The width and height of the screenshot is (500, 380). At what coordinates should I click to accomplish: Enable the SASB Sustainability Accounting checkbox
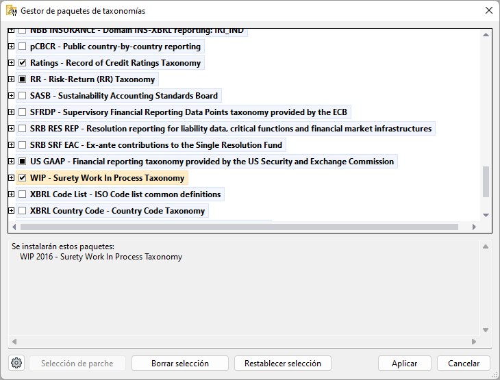pos(23,96)
